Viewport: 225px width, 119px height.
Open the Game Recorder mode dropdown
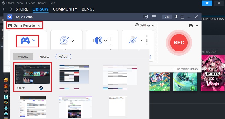tap(24, 25)
